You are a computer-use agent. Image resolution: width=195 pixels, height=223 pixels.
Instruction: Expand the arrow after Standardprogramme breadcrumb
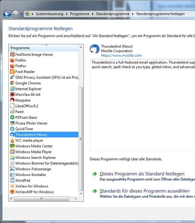[x=133, y=14]
